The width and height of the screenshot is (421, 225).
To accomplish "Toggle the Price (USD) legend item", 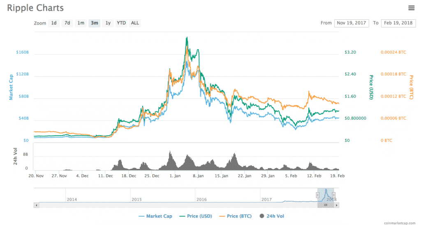I will click(x=196, y=216).
